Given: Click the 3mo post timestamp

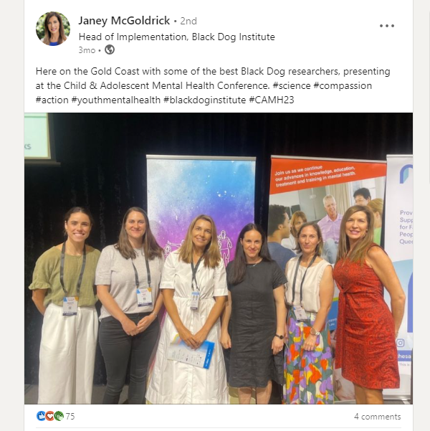Looking at the screenshot, I should click(87, 50).
